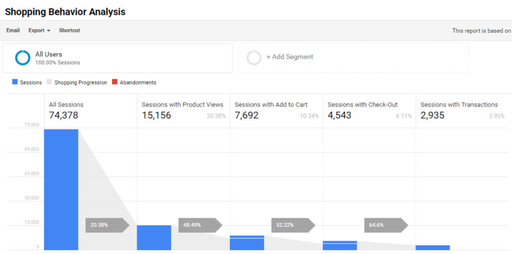This screenshot has height=254, width=512.
Task: Click the All Sessions column header
Action: [66, 105]
